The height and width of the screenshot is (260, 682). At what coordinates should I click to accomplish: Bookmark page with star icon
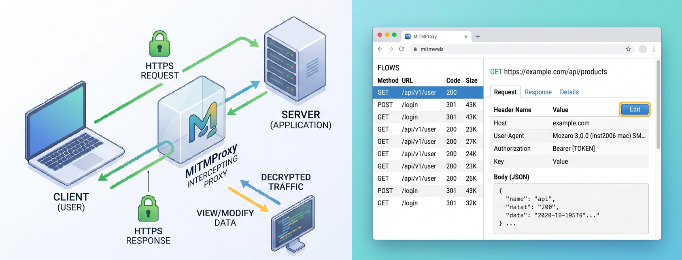coord(628,49)
